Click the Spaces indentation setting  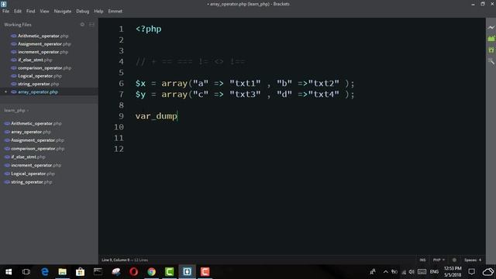tap(473, 260)
